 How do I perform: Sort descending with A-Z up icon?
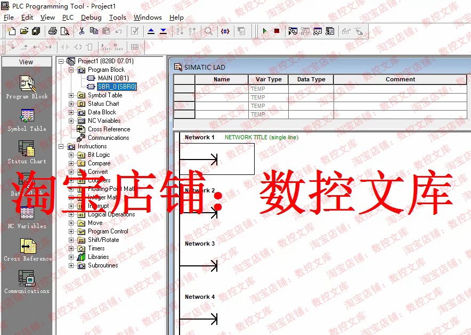click(192, 31)
